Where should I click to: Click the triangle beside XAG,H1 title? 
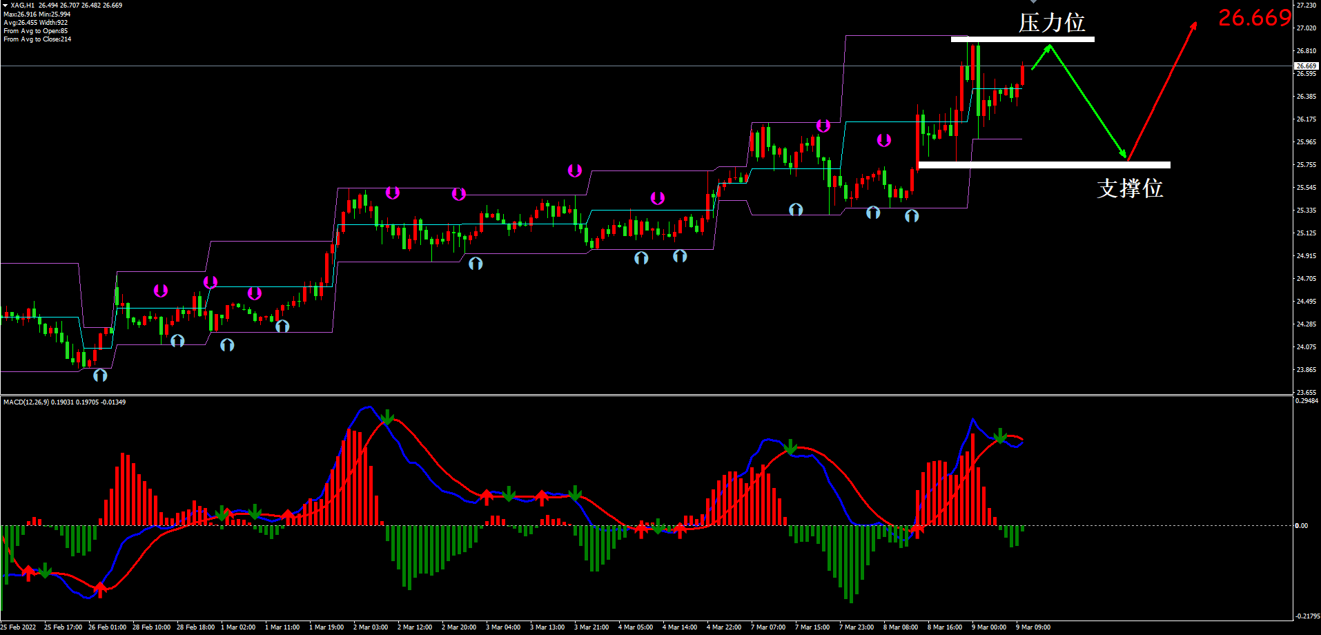(x=6, y=6)
